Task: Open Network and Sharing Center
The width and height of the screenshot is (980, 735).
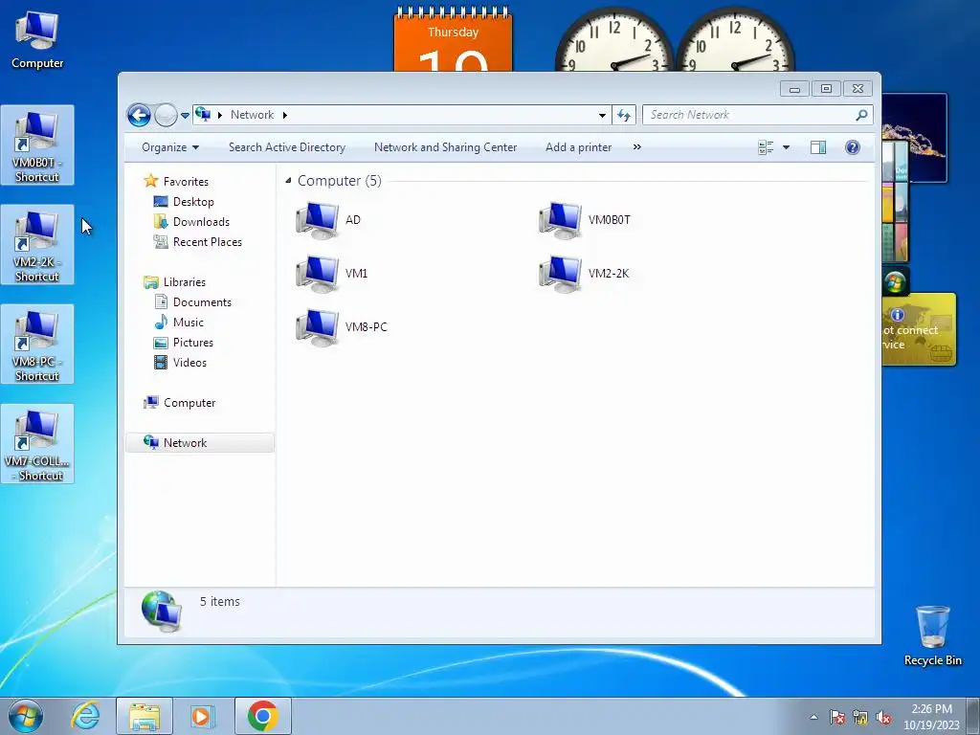Action: click(445, 147)
